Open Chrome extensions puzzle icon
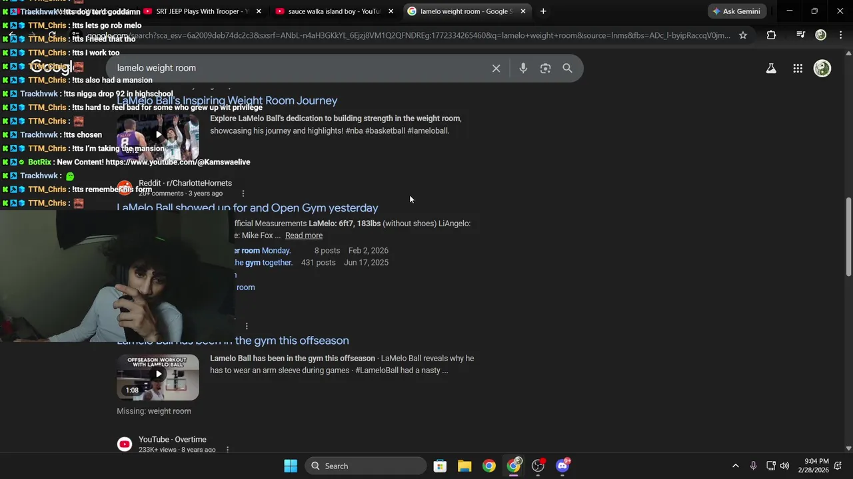Screen dimensions: 853x479 pos(771,35)
